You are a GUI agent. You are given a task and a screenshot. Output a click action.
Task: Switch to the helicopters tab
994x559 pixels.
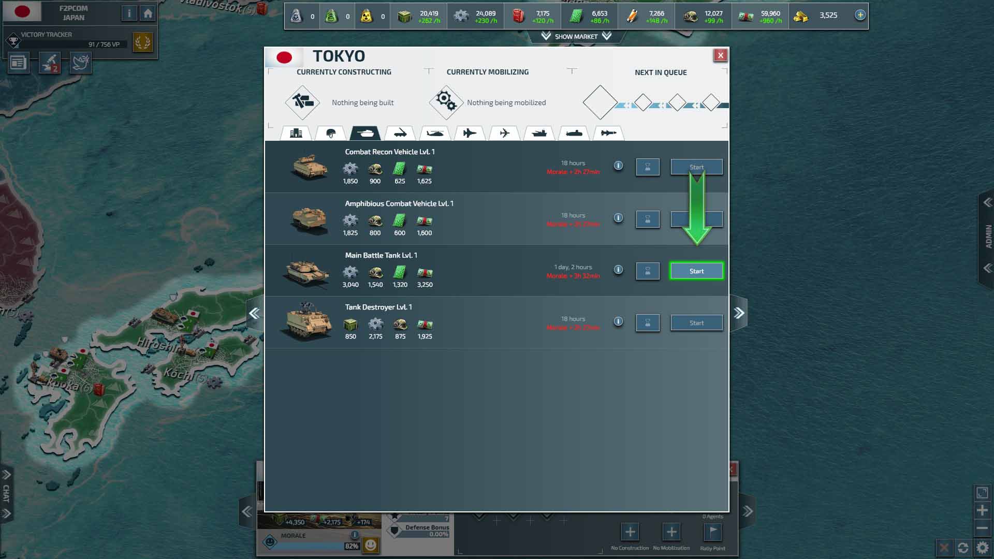pyautogui.click(x=434, y=133)
